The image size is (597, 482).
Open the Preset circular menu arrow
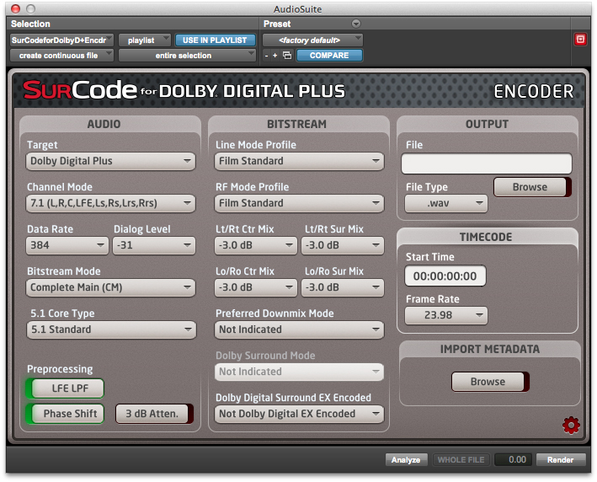point(356,24)
